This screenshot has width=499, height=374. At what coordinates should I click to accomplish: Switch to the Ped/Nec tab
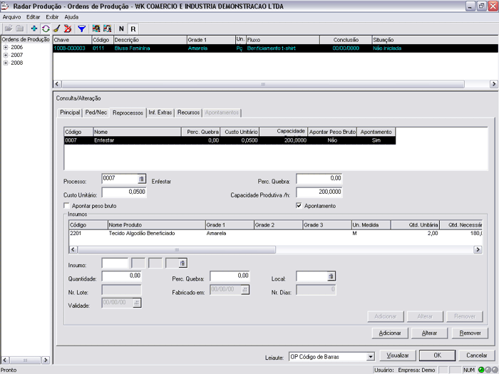click(x=96, y=113)
